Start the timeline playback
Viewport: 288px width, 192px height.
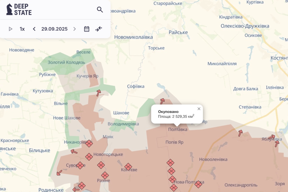[11, 29]
